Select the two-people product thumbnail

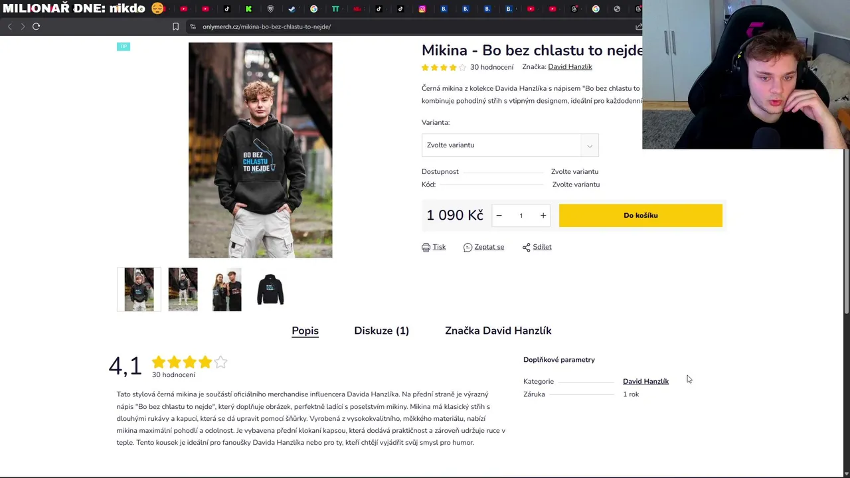[x=226, y=289]
